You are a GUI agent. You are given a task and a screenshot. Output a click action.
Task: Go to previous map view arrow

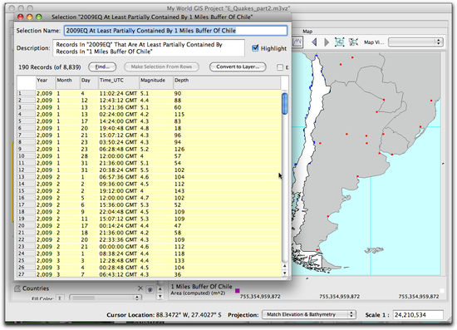314,42
